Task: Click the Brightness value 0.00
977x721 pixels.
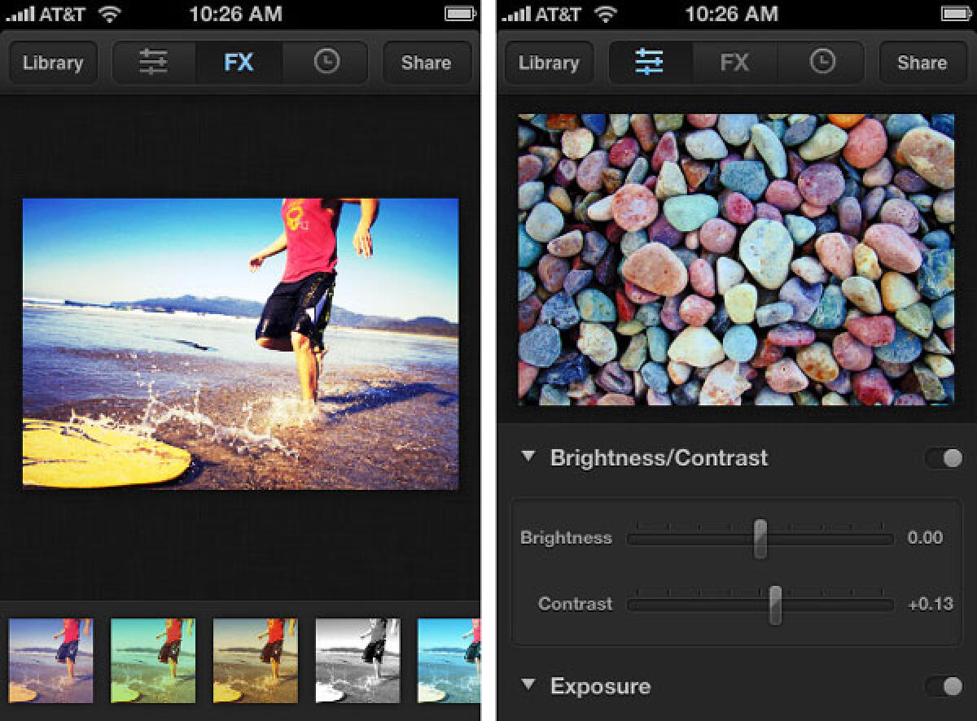Action: [925, 538]
